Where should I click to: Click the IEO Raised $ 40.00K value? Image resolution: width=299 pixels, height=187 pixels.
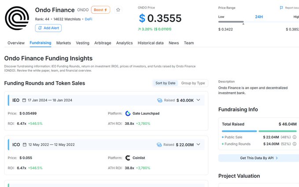click(x=185, y=100)
